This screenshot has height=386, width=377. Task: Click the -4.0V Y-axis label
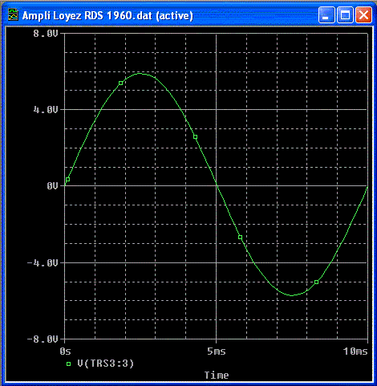point(43,263)
